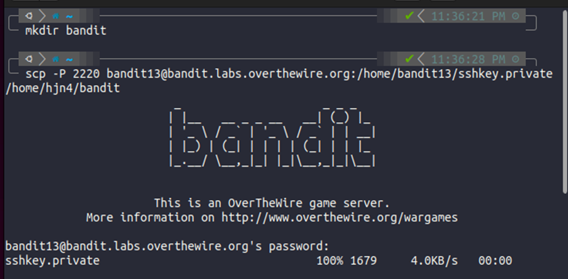The width and height of the screenshot is (568, 279).
Task: Click the Ubuntu logo icon in the first prompt
Action: point(29,16)
